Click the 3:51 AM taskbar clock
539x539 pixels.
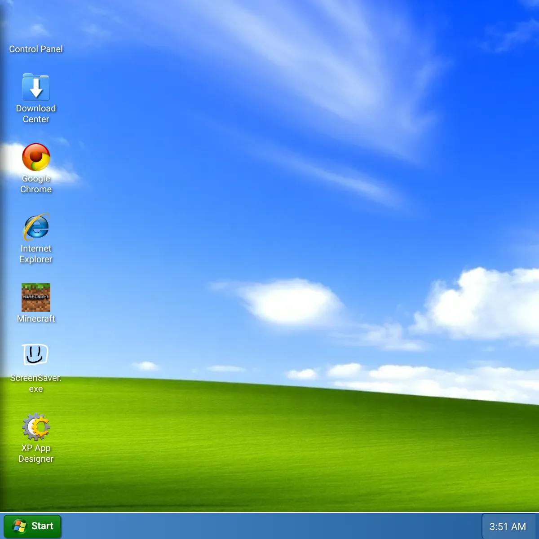[x=508, y=527]
